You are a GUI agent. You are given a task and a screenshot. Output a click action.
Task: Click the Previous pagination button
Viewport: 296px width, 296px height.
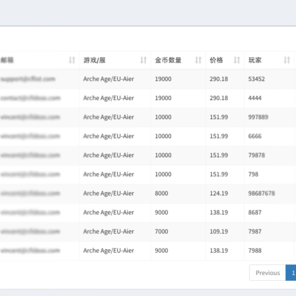coord(268,273)
